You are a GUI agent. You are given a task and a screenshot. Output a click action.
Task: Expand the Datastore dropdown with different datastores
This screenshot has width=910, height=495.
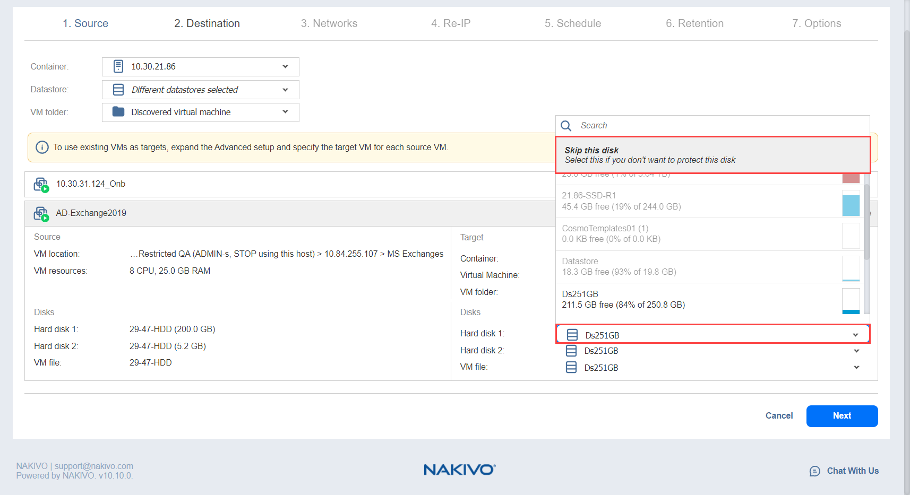[x=200, y=90]
